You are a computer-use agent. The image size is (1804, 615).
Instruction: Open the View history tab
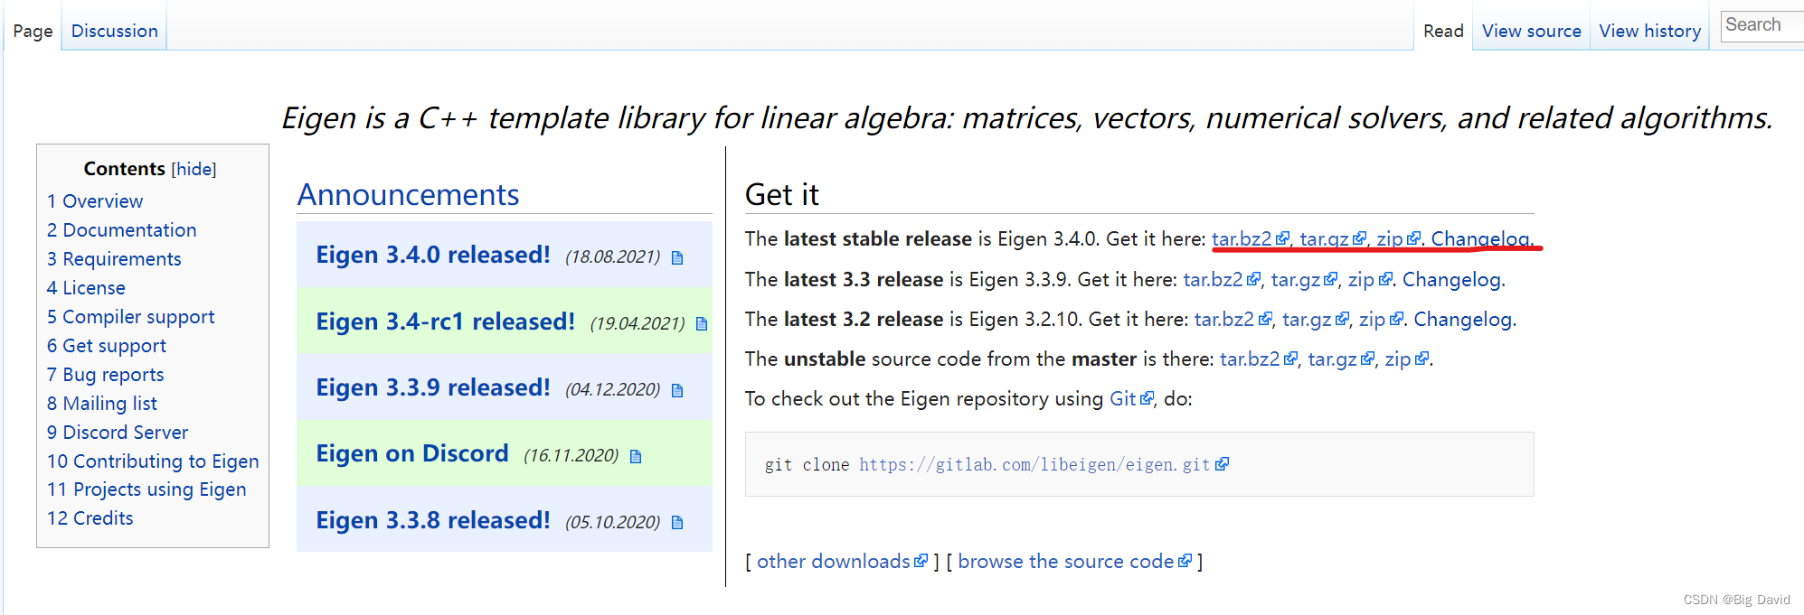click(1650, 31)
